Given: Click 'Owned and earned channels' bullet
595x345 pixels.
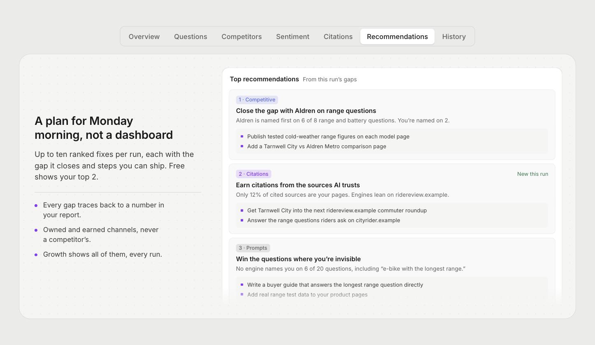Looking at the screenshot, I should point(101,235).
